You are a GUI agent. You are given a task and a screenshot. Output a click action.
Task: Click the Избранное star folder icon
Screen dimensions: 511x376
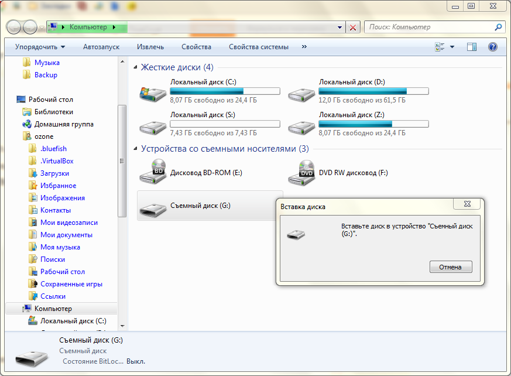(33, 186)
